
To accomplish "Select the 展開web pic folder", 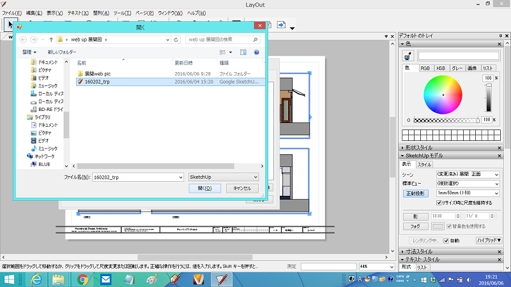I will point(98,73).
